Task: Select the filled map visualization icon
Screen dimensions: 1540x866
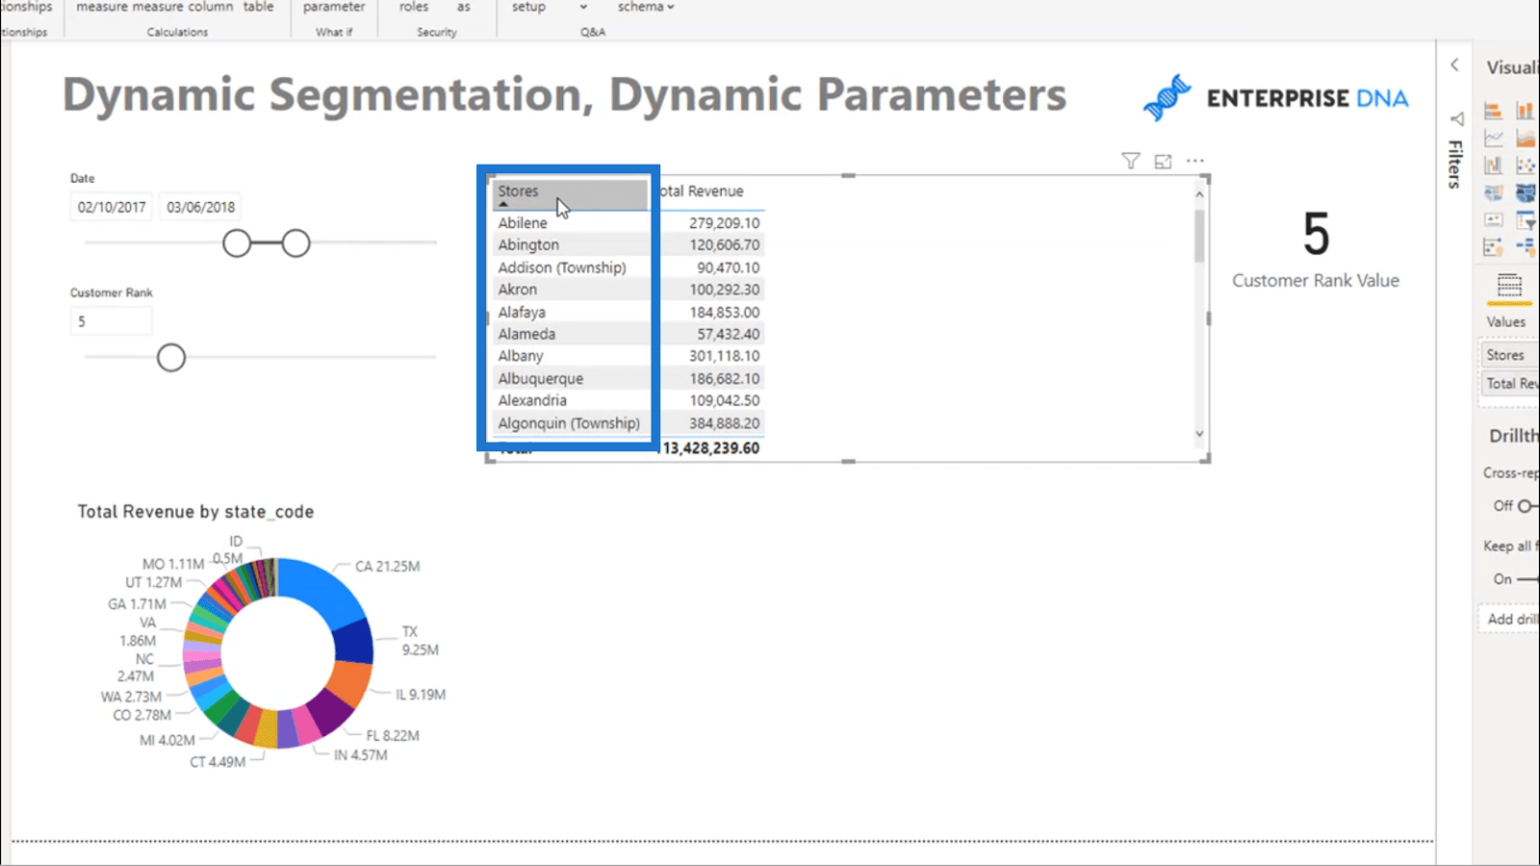Action: [1526, 193]
